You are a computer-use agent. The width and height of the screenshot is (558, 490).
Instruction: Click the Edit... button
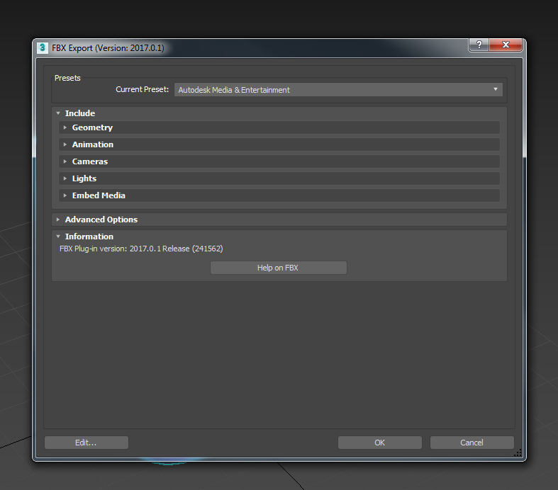click(86, 443)
